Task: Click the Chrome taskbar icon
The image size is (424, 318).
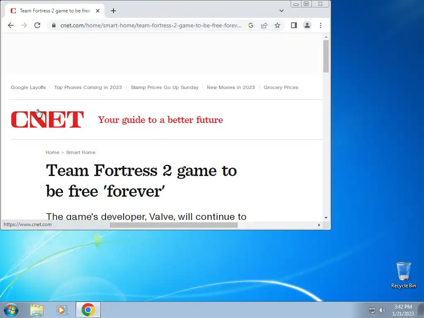Action: [88, 310]
